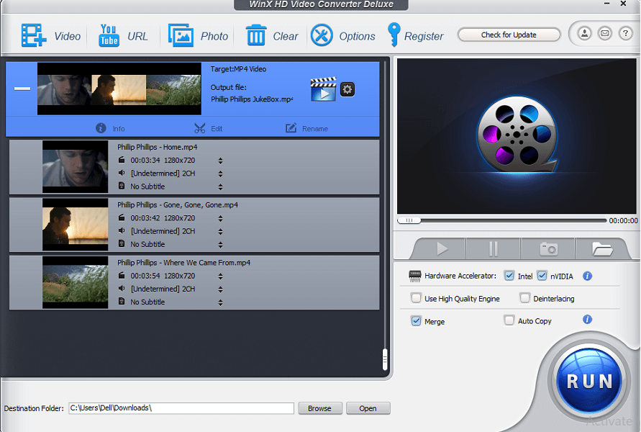Expand audio track selector for Where We Came From.mp4

point(220,289)
